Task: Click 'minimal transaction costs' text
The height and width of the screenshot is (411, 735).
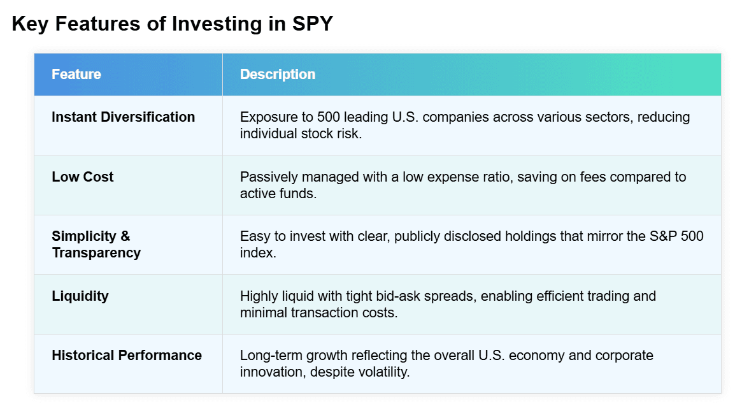Action: pyautogui.click(x=318, y=312)
